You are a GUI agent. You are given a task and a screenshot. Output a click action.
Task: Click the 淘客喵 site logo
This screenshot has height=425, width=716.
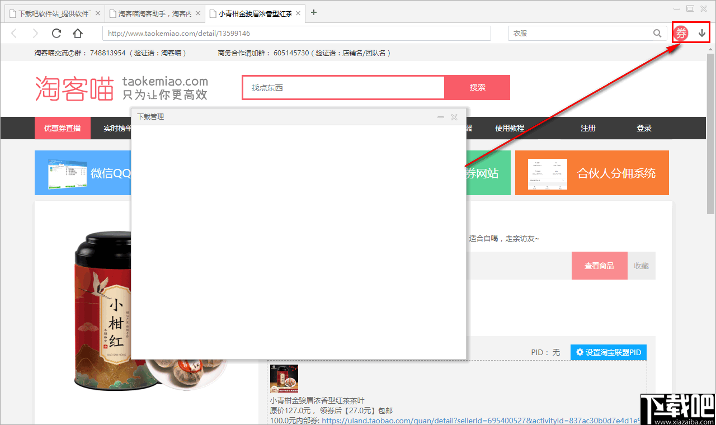[75, 88]
